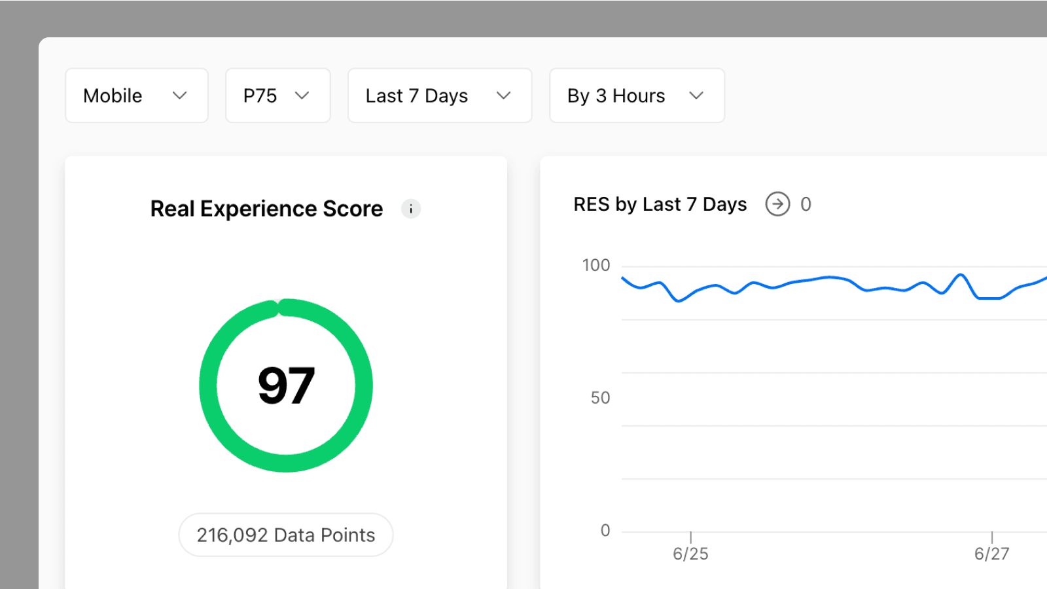The height and width of the screenshot is (589, 1047).
Task: Click the Real Experience Score heading
Action: tap(266, 209)
